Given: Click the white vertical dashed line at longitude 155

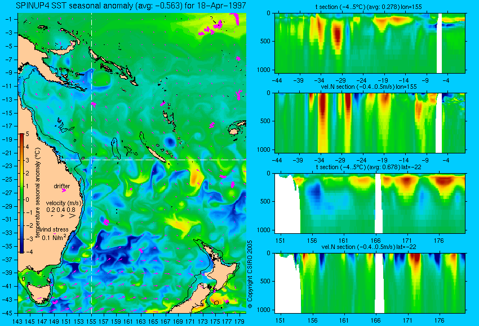Looking at the screenshot, I should tap(91, 162).
